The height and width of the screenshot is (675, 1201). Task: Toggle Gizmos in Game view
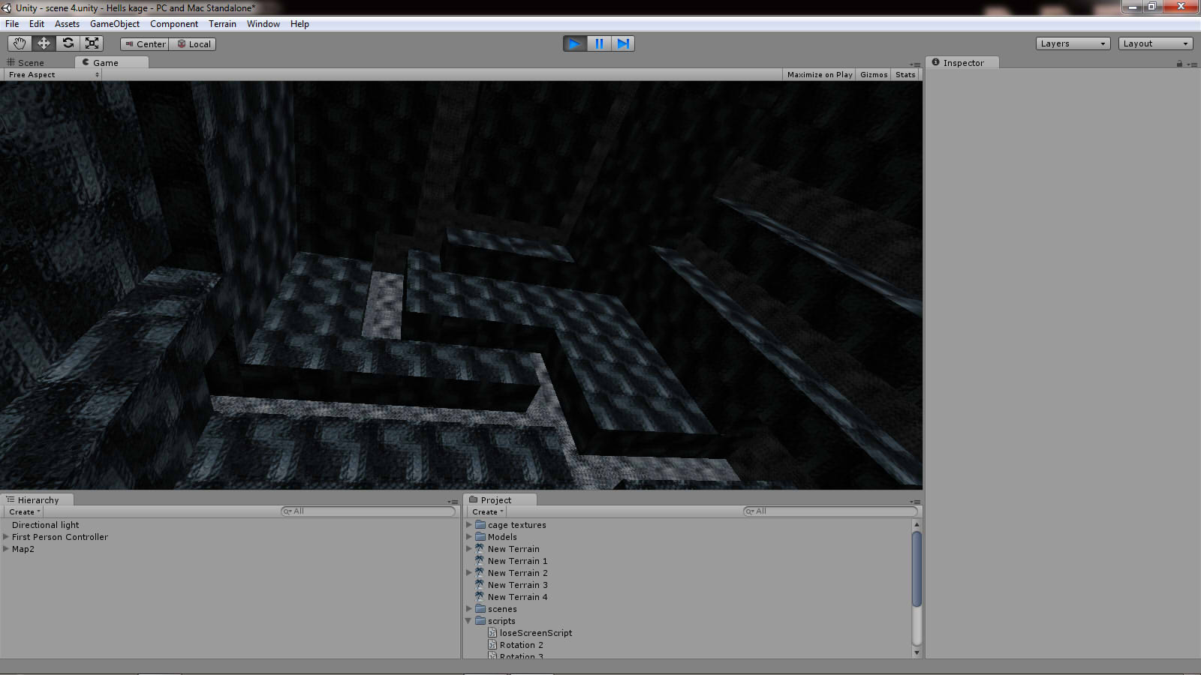[x=874, y=74]
